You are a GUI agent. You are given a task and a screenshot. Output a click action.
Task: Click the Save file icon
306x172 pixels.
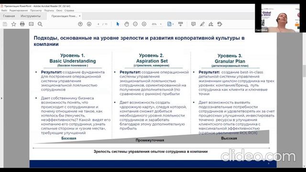[5, 24]
